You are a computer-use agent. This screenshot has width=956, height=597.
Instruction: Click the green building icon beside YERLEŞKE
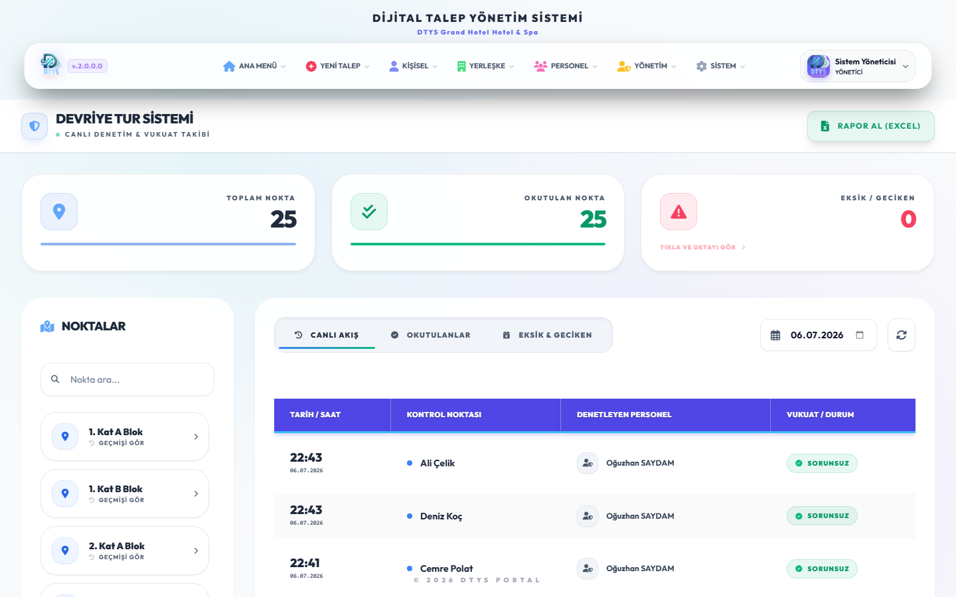(x=461, y=66)
